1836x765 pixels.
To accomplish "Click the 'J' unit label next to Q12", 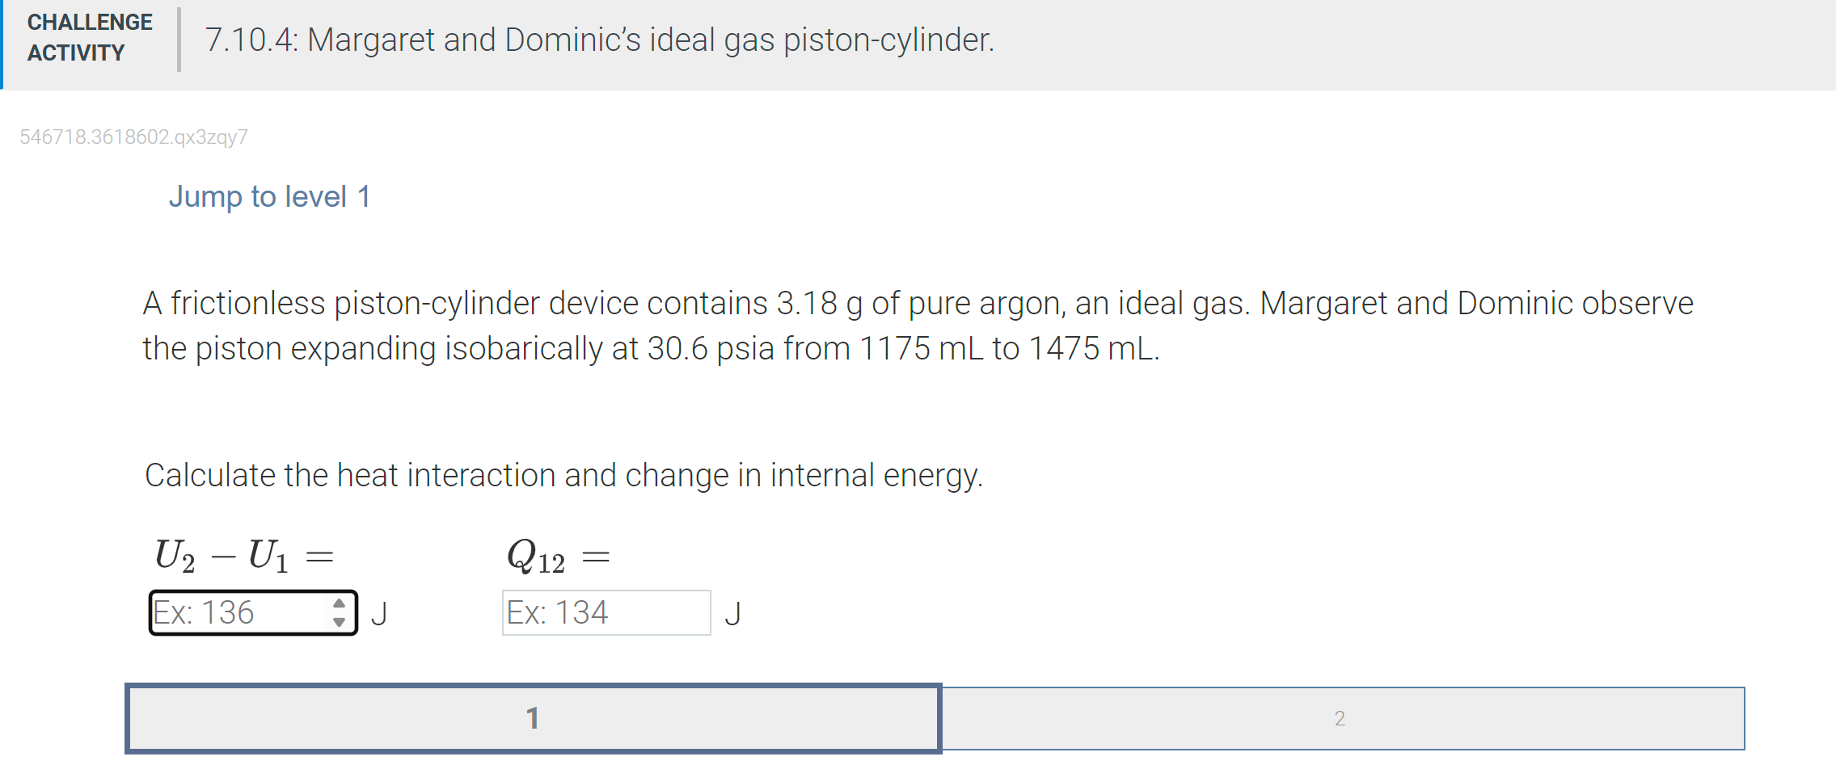I will coord(732,612).
